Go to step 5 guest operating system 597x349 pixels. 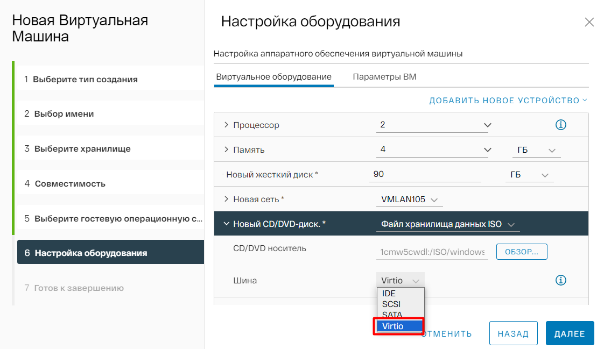point(110,219)
